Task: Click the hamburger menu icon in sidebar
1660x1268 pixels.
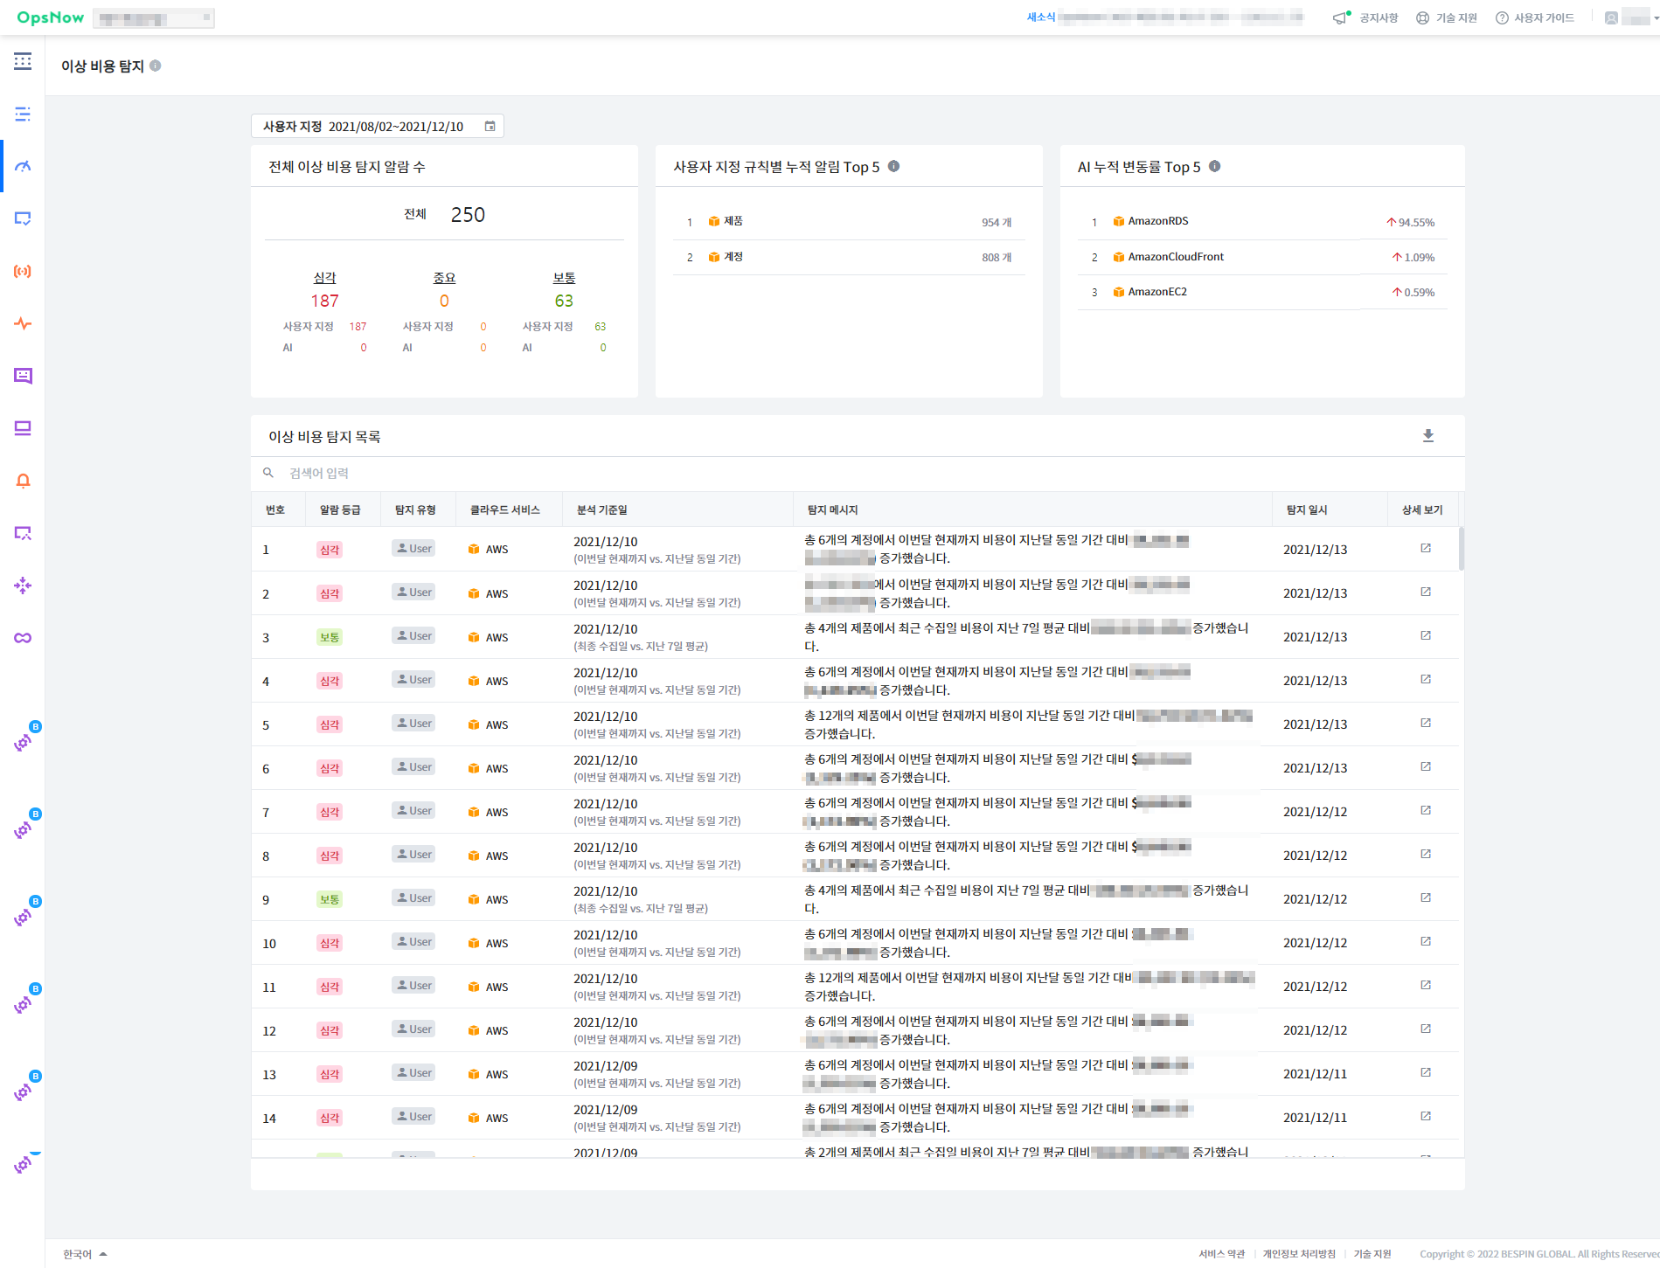Action: (23, 61)
